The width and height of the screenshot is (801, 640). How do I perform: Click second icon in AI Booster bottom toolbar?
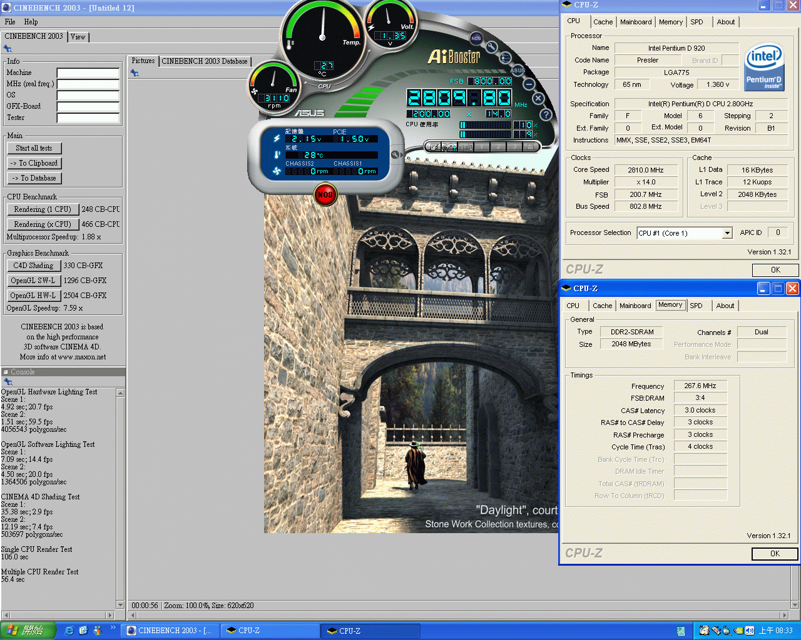(x=449, y=147)
